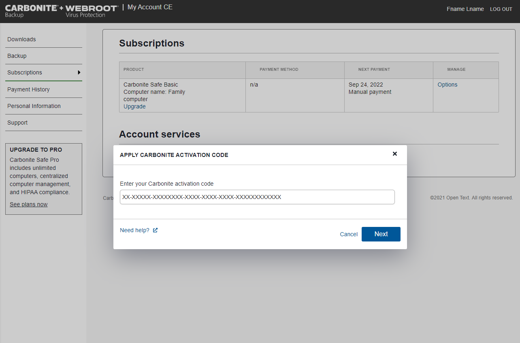
Task: Open the Backup section
Action: coord(17,56)
